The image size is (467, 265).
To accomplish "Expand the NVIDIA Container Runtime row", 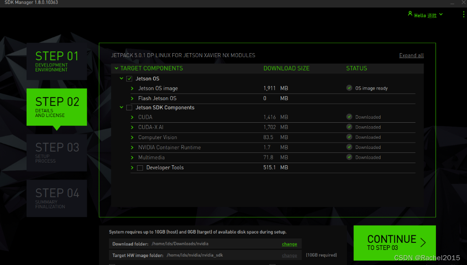I will 132,148.
